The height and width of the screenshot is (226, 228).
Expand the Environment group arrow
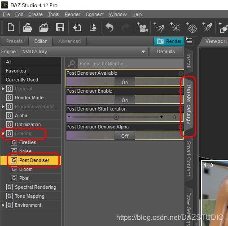(x=3, y=205)
